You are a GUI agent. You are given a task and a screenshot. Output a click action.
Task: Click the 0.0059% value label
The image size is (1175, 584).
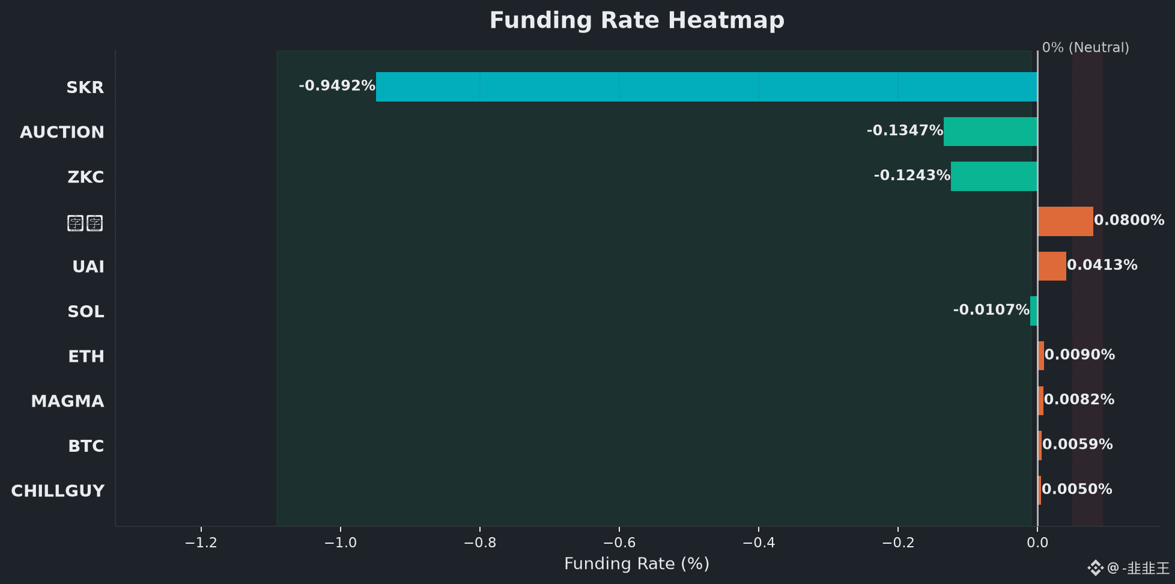(1078, 445)
